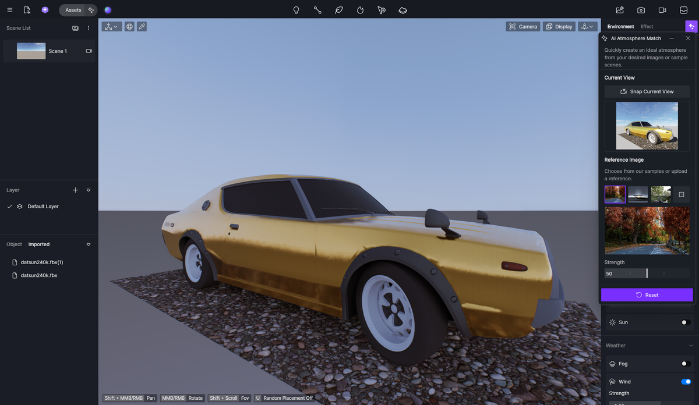
Task: Click the Reset button in AI Atmosphere Match
Action: [x=647, y=295]
